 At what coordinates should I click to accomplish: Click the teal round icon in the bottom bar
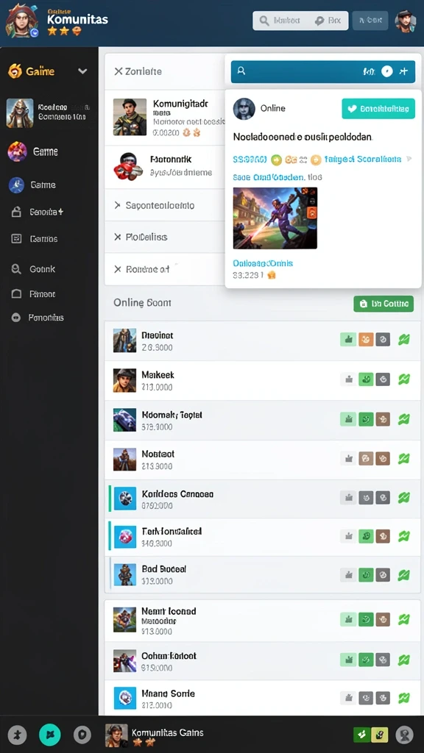pos(51,735)
